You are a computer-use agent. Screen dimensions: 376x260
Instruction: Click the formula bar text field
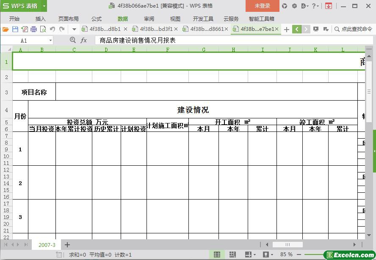point(229,40)
